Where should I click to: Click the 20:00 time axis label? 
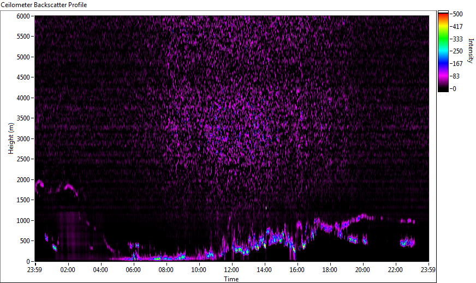(363, 270)
